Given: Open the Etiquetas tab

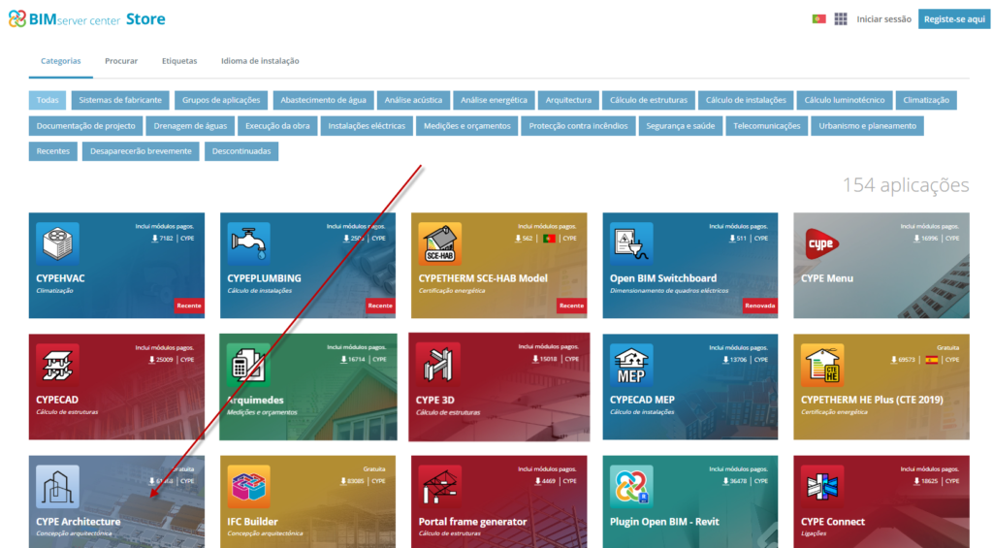Looking at the screenshot, I should 179,61.
